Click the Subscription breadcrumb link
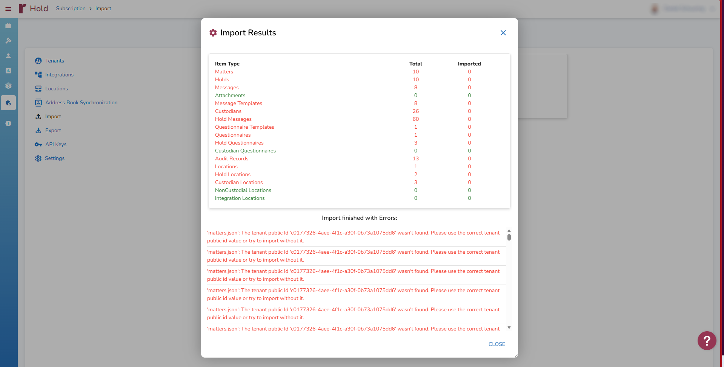The width and height of the screenshot is (724, 367). coord(71,9)
